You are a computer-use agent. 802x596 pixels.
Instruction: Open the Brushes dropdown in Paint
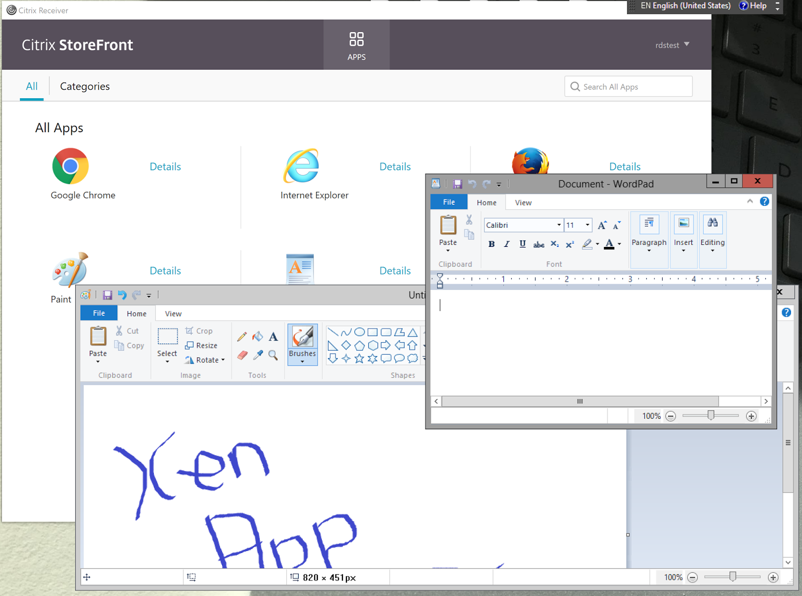coord(302,357)
